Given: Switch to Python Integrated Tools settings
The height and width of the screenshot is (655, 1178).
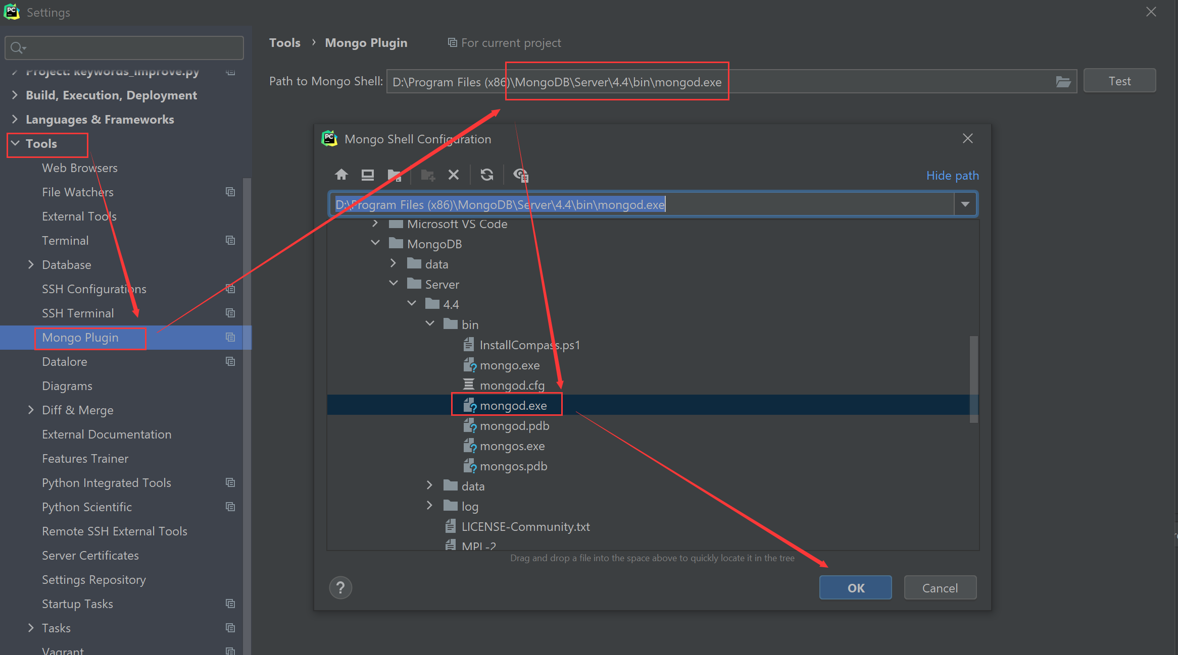Looking at the screenshot, I should point(106,482).
